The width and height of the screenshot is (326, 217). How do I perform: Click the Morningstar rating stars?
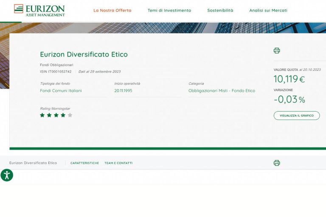coord(56,115)
